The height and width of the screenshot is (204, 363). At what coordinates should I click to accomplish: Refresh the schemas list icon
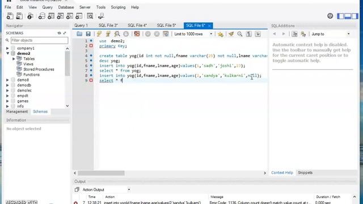click(59, 33)
